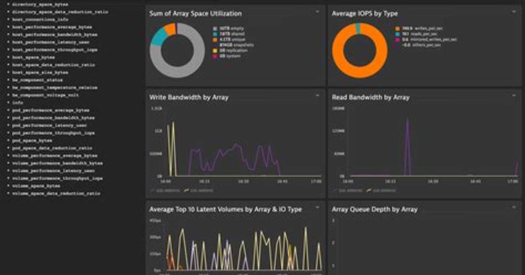Select pod_space_bytes metric
Viewport: 525px width, 275px height.
coord(32,141)
